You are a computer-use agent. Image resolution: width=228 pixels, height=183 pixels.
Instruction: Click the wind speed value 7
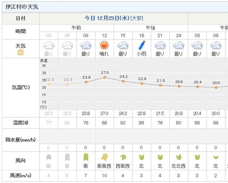point(85,176)
